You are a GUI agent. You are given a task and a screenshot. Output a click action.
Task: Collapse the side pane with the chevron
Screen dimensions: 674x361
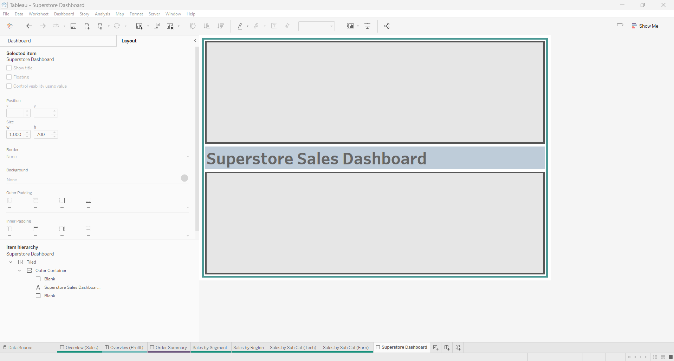pos(195,41)
